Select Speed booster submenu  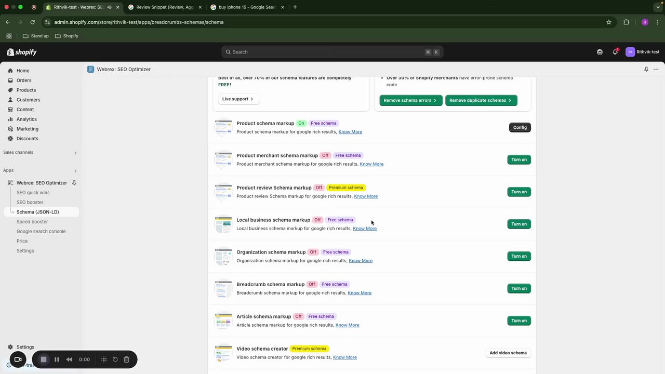[32, 222]
